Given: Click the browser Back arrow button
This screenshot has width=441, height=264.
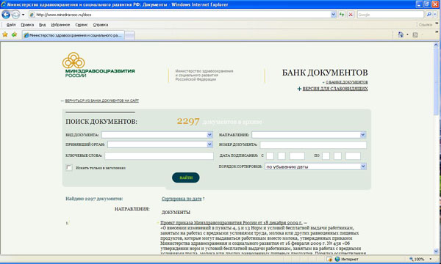Looking at the screenshot, I should [6, 15].
